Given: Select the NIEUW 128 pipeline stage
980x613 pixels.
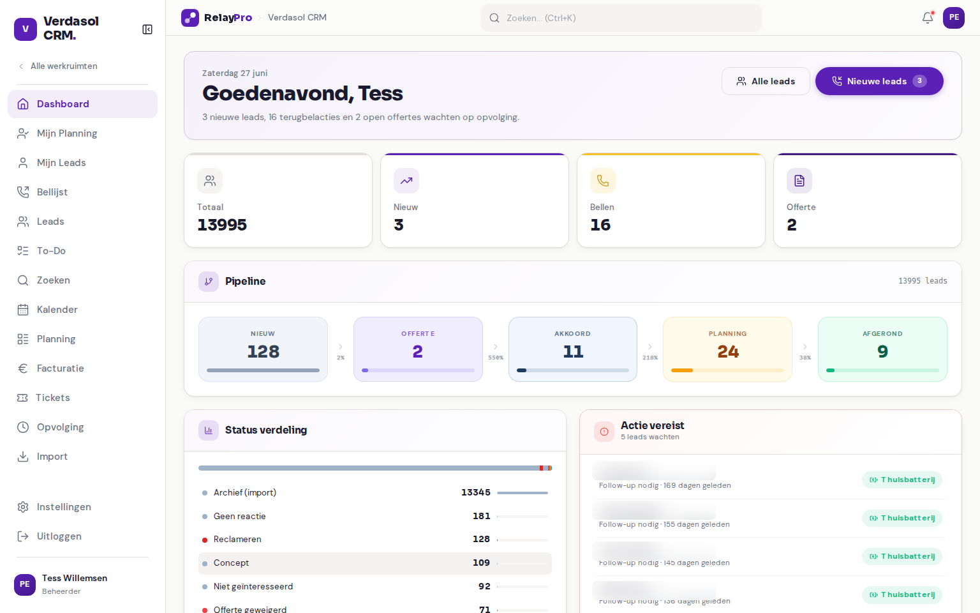Looking at the screenshot, I should click(x=263, y=349).
